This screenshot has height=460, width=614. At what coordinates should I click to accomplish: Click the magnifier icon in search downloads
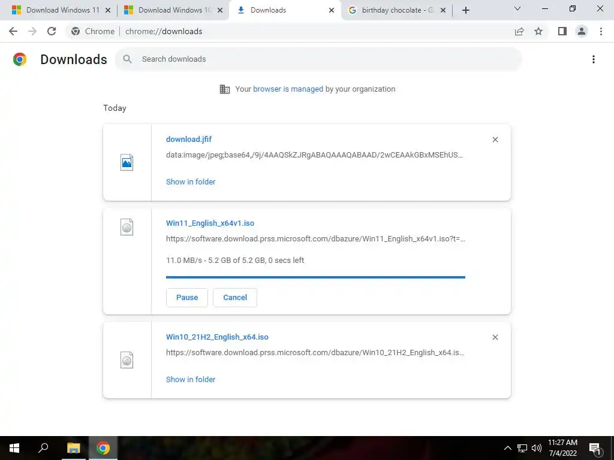pyautogui.click(x=127, y=59)
